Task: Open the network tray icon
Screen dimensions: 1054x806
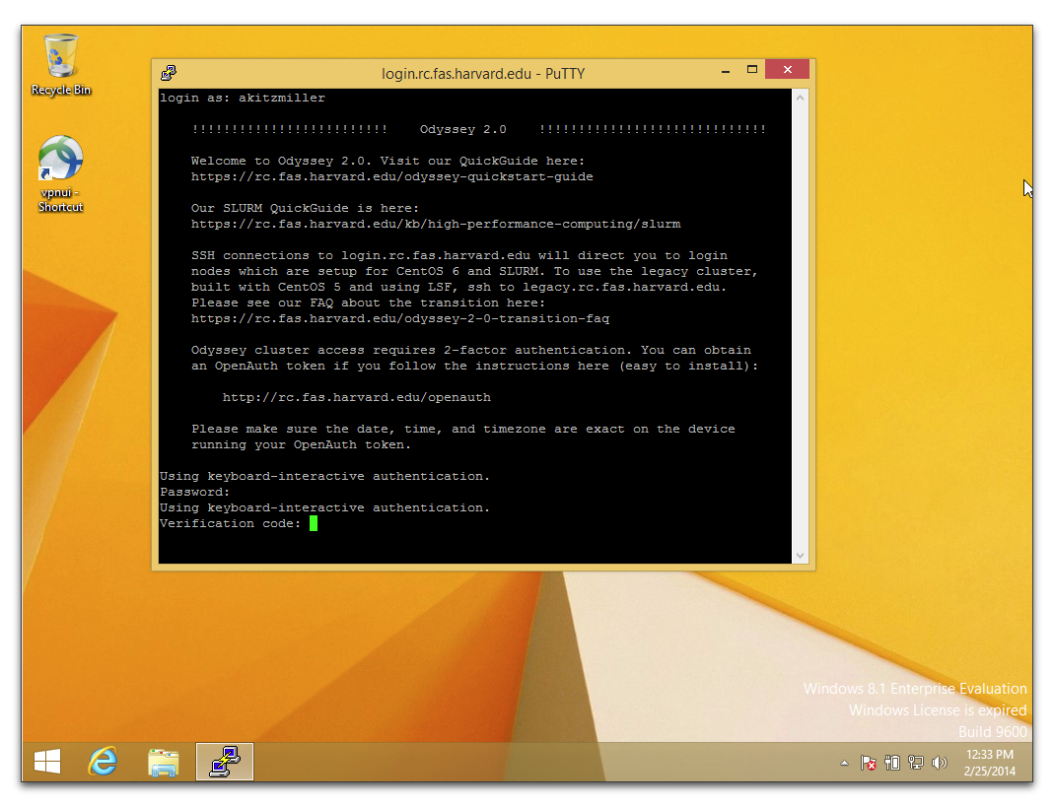Action: (916, 763)
